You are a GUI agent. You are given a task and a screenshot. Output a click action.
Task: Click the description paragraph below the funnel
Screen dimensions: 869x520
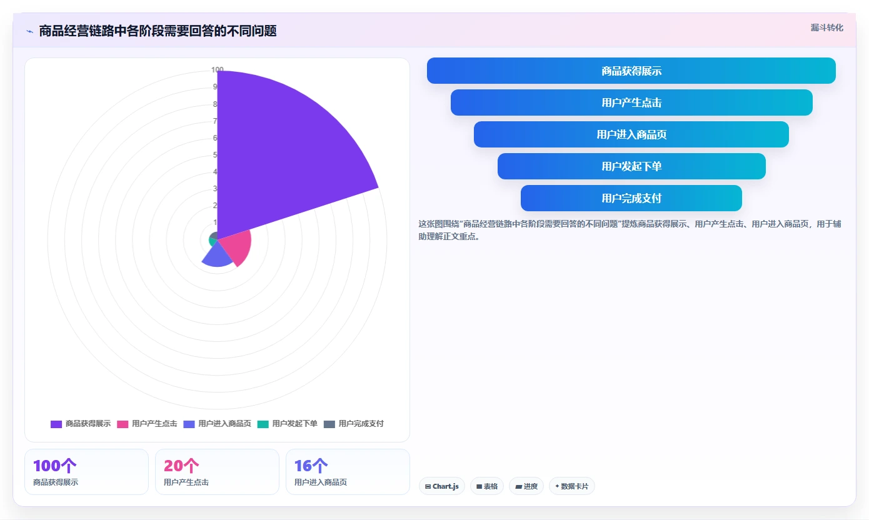(x=630, y=230)
